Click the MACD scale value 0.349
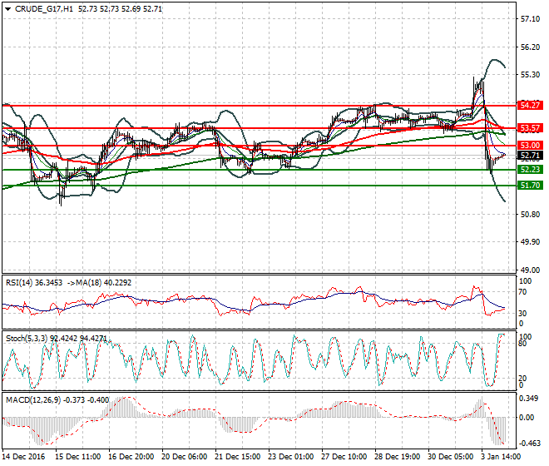 coord(529,399)
